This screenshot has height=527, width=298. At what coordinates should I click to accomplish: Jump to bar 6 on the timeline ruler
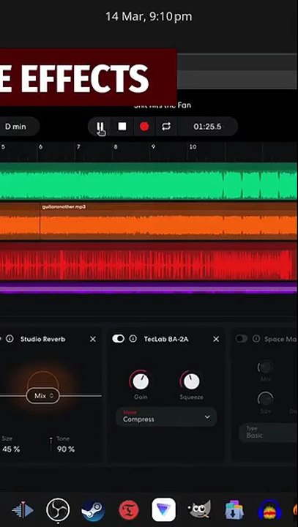pyautogui.click(x=40, y=147)
